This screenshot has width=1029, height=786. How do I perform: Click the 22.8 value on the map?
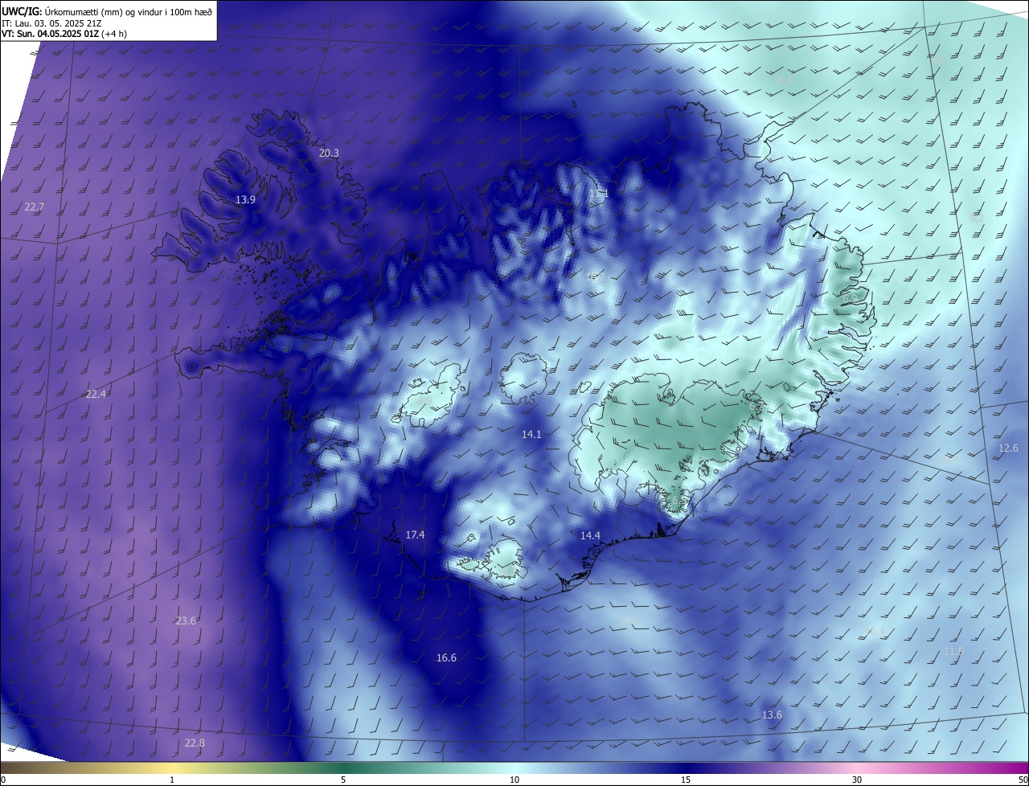tap(195, 743)
